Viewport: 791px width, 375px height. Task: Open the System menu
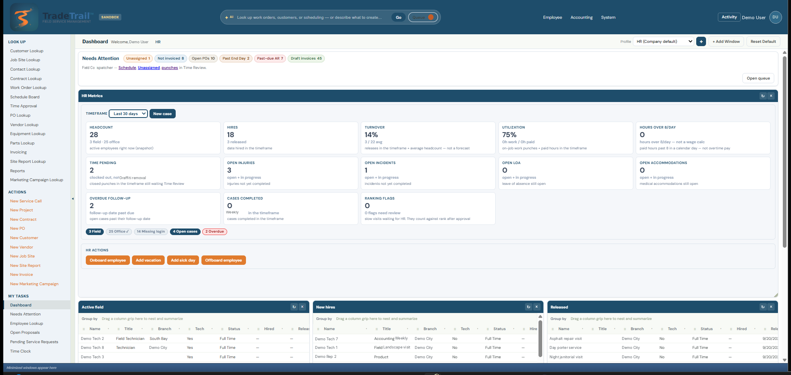click(x=608, y=18)
